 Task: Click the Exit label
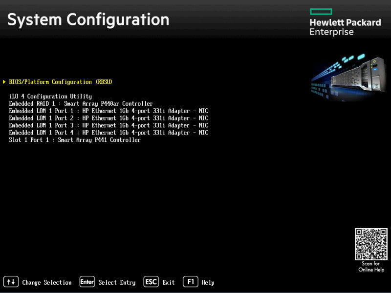169,283
